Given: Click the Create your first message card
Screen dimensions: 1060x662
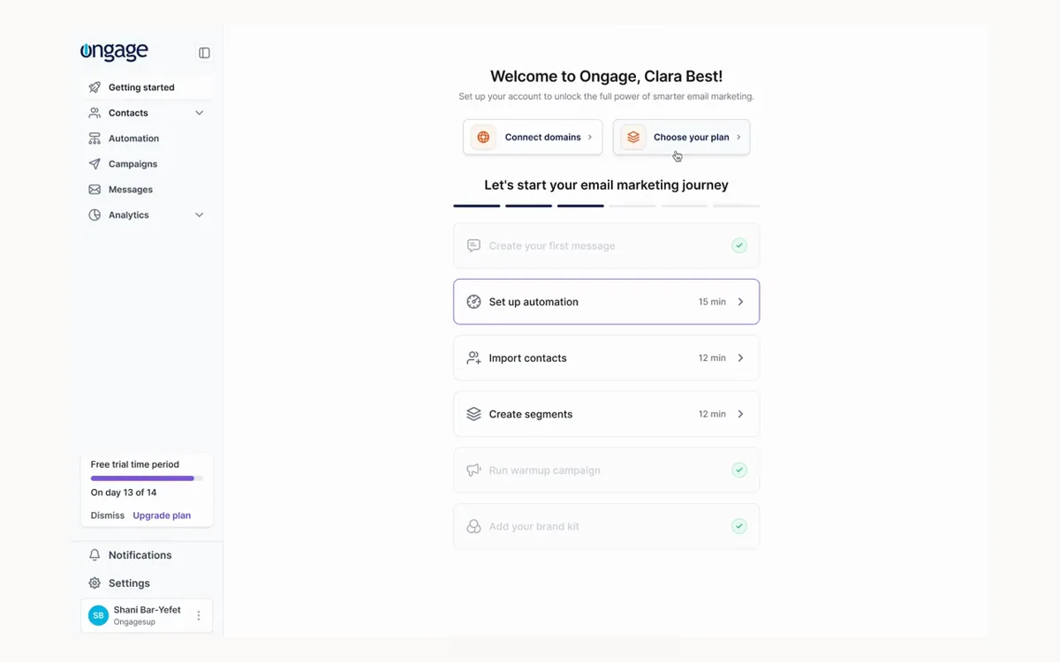Looking at the screenshot, I should 606,245.
